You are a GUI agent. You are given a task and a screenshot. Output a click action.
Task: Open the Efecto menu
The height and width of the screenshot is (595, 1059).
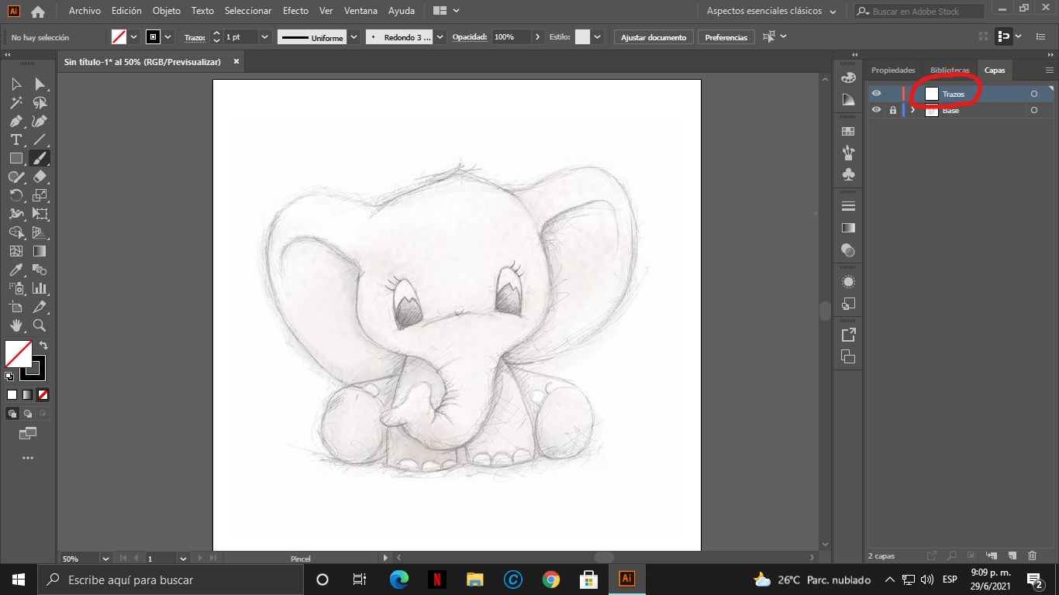tap(295, 11)
